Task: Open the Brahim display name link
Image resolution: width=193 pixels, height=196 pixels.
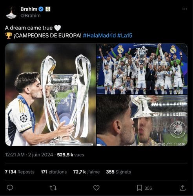Action: [29, 9]
